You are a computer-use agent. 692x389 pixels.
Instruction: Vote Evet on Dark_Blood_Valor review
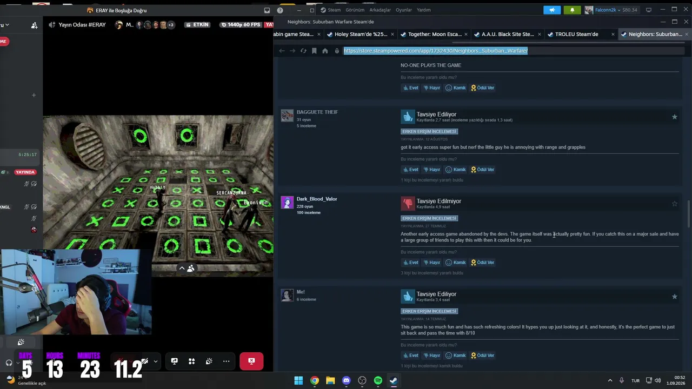pos(411,263)
